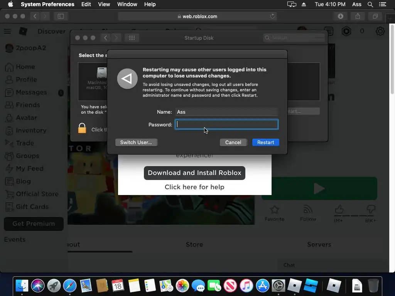This screenshot has width=395, height=296.
Task: Click the eject icon in menu bar
Action: [x=304, y=4]
